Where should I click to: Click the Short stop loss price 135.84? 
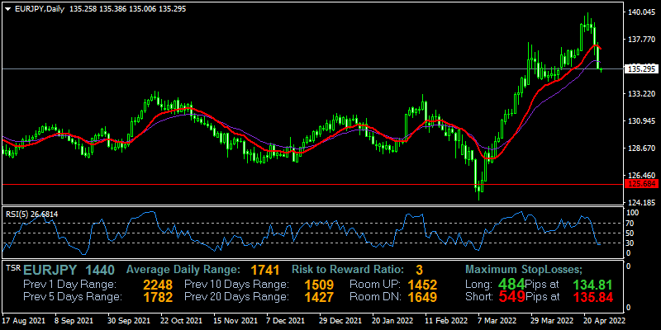click(592, 297)
